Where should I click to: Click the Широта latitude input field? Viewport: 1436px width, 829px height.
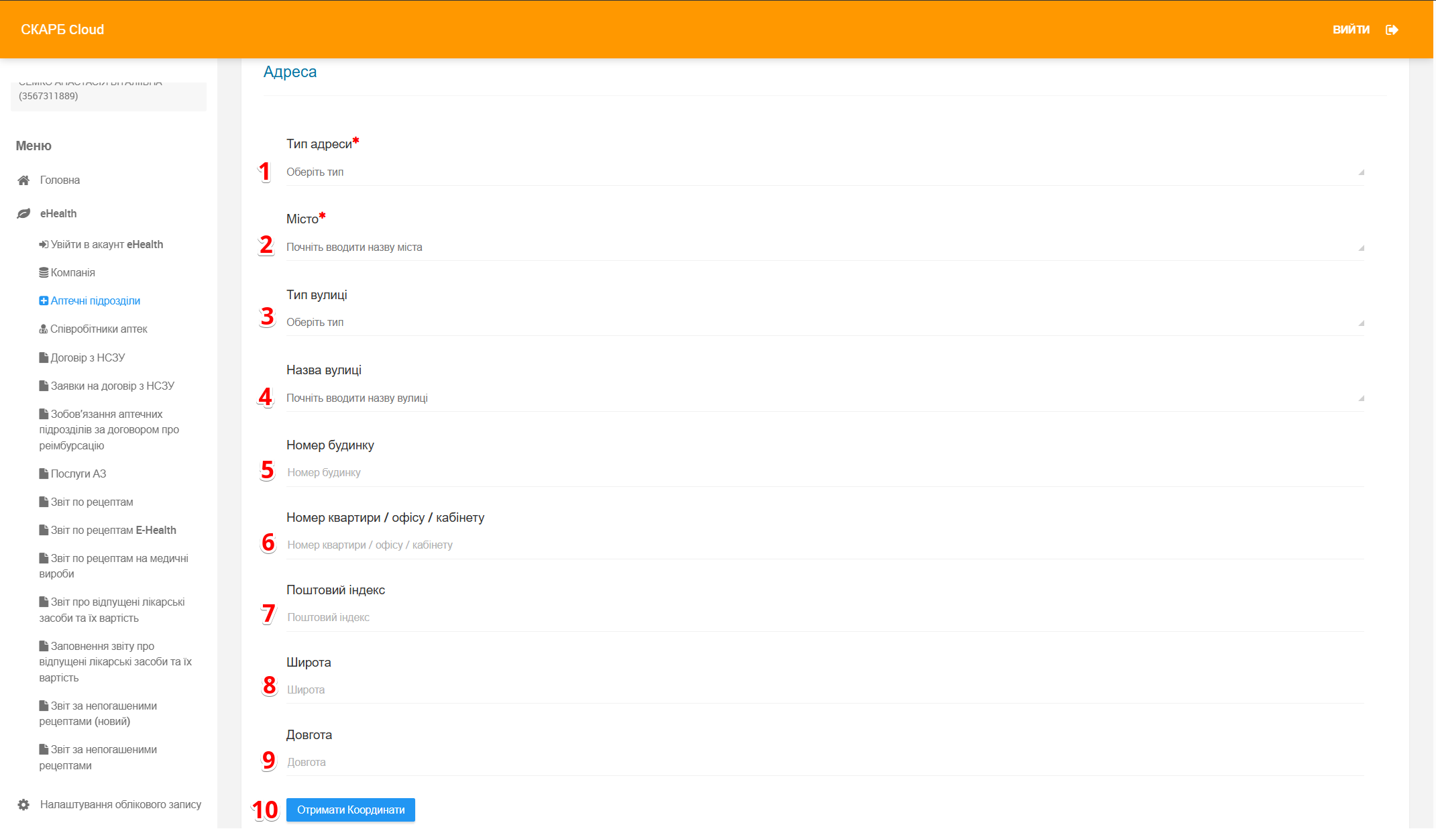(824, 689)
